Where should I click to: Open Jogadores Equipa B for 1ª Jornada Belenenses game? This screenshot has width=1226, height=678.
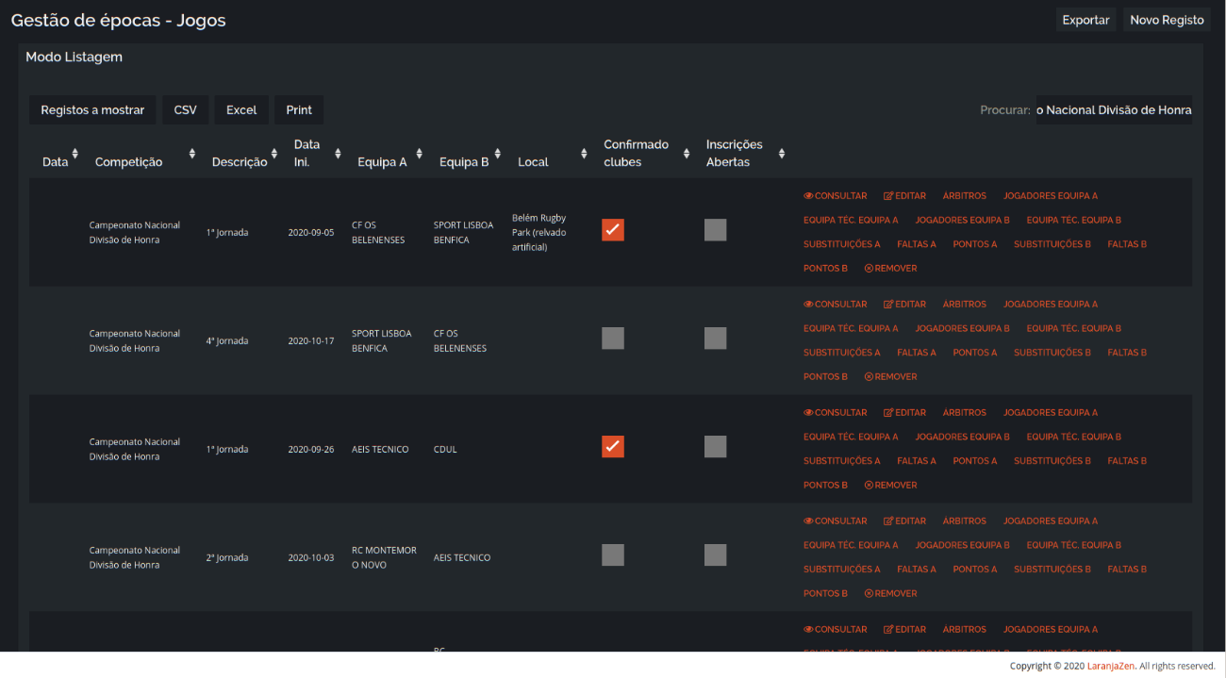[962, 221]
